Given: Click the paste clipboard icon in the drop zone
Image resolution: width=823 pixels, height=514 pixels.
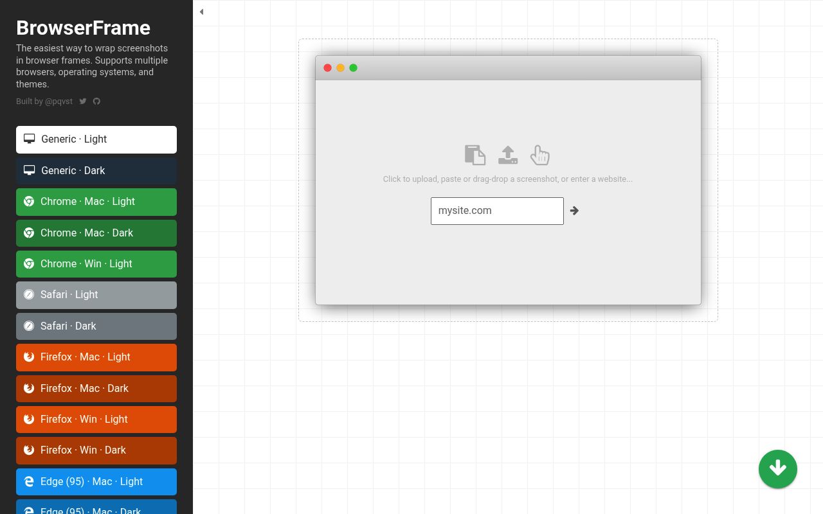Looking at the screenshot, I should (x=475, y=155).
